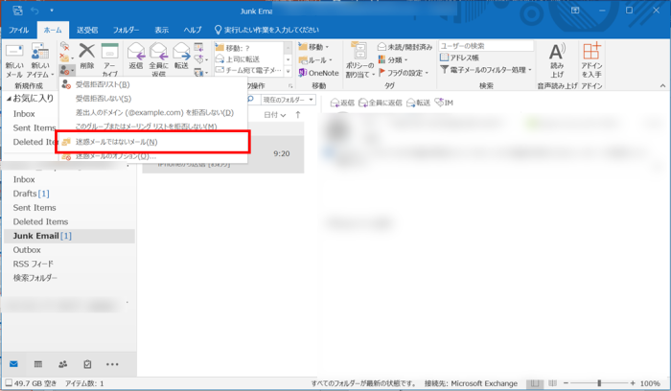Click the アーカイブ (Archive) icon
The height and width of the screenshot is (391, 671).
click(x=110, y=58)
